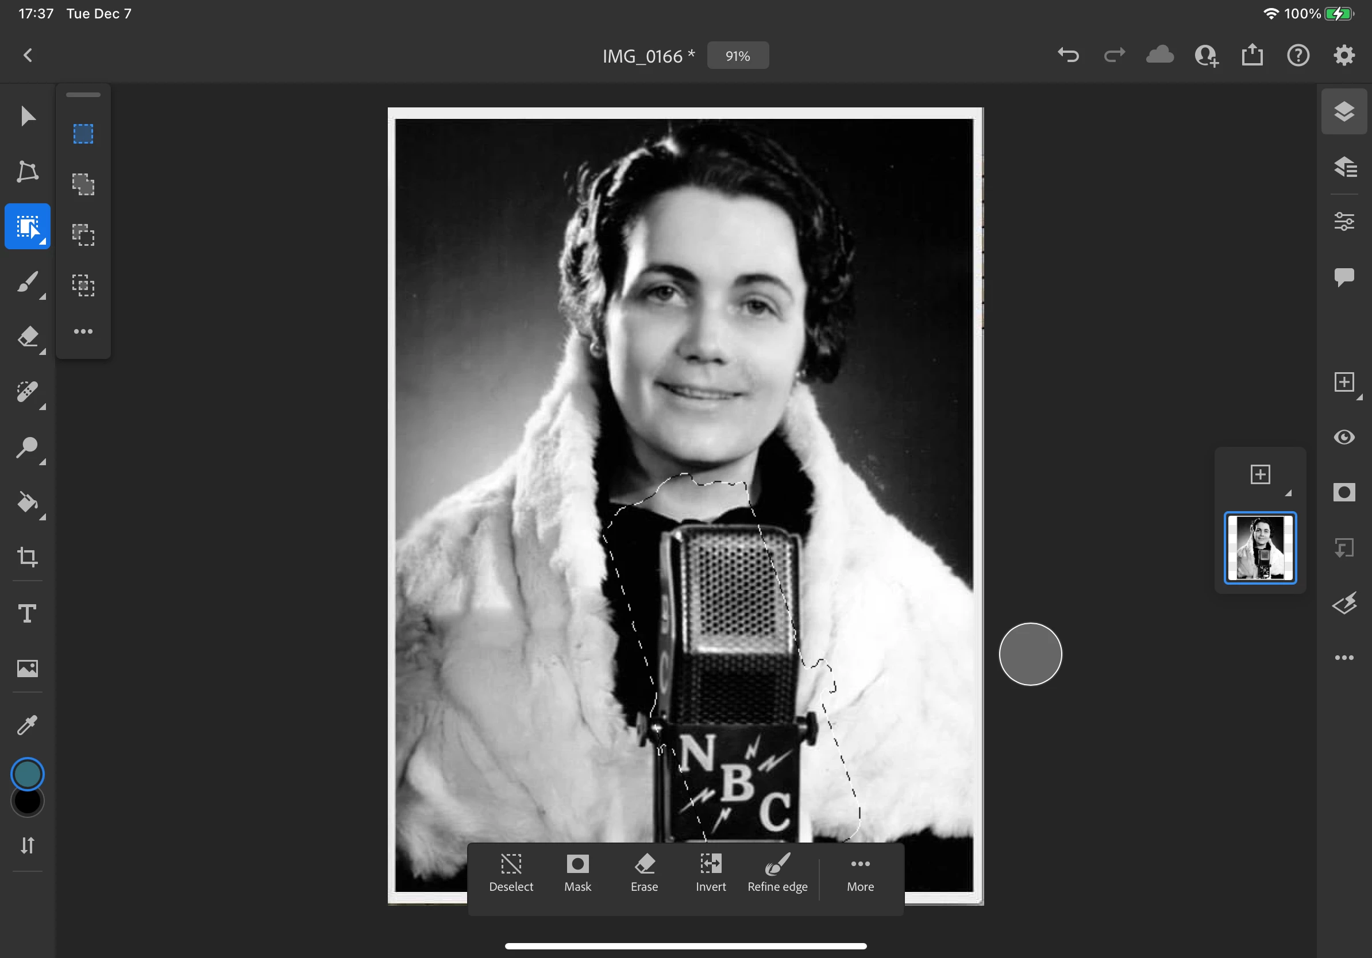The image size is (1372, 958).
Task: Select the Healing Brush tool
Action: click(x=28, y=392)
